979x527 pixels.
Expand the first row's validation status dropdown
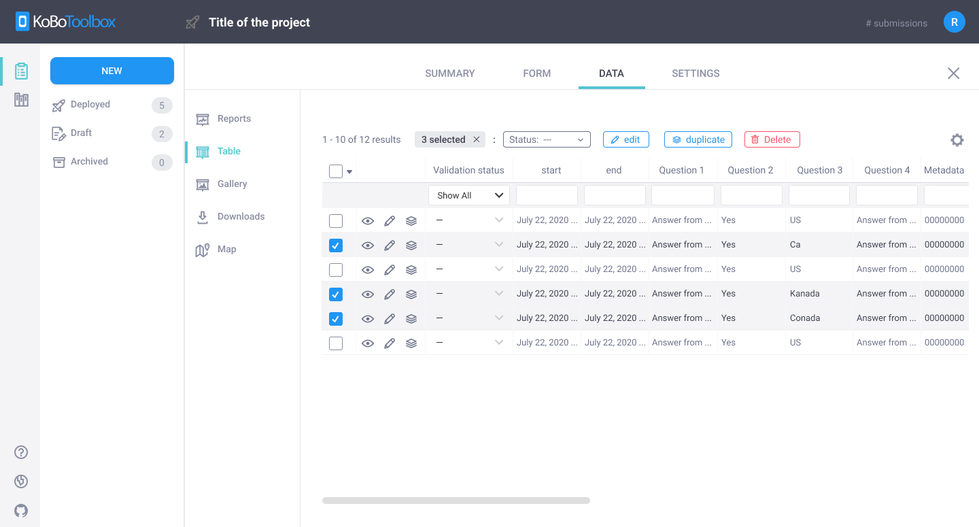[x=499, y=220]
